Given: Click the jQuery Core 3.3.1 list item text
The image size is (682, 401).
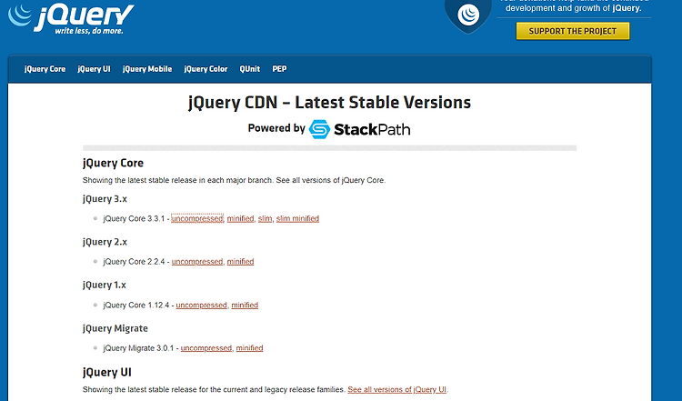Looking at the screenshot, I should click(x=134, y=218).
